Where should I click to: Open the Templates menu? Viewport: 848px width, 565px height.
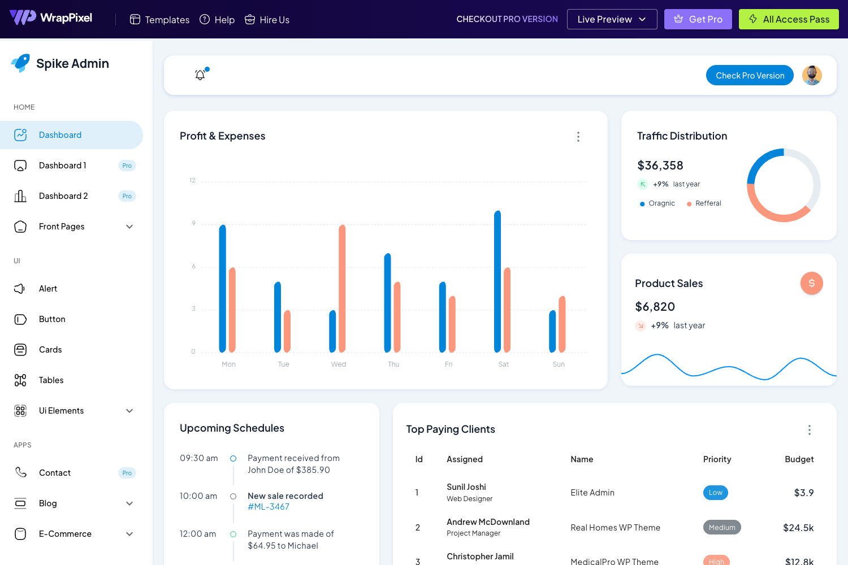[159, 19]
